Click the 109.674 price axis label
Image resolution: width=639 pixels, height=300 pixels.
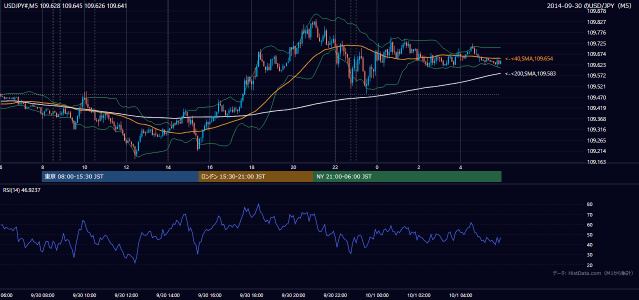[596, 54]
